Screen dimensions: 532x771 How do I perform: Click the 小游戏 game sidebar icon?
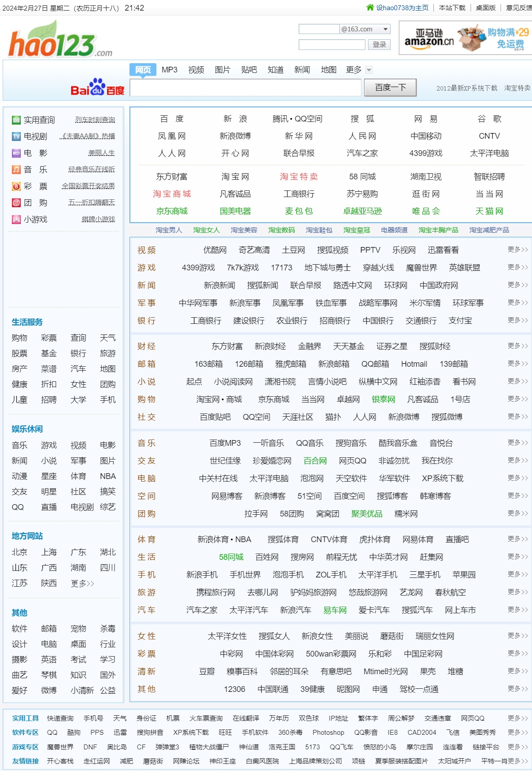(x=16, y=219)
